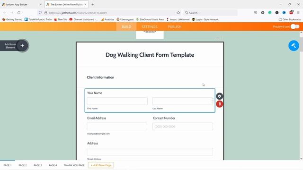Click the green extension icon in toolbar
303x170 pixels.
(x=270, y=13)
